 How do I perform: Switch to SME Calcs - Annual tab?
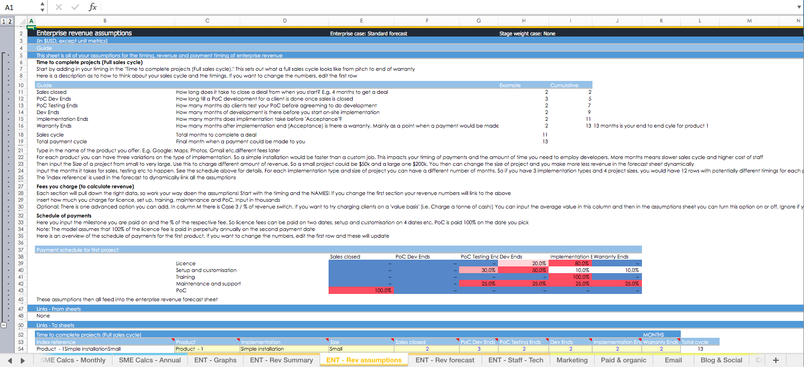pyautogui.click(x=150, y=360)
